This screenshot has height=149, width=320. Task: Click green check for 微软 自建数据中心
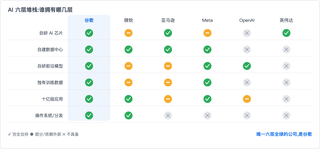tap(129, 49)
